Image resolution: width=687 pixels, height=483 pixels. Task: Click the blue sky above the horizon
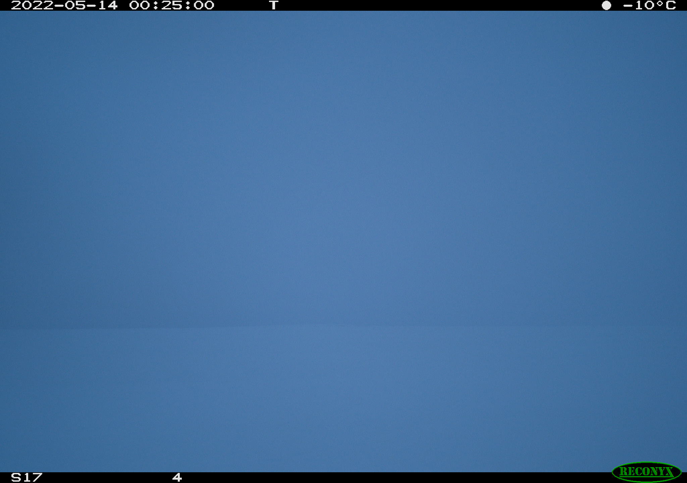[343, 168]
